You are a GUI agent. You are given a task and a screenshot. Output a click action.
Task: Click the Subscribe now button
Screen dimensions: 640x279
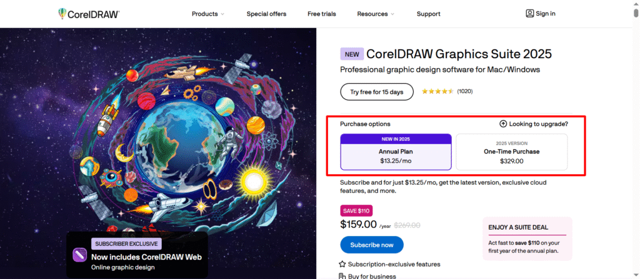[372, 245]
